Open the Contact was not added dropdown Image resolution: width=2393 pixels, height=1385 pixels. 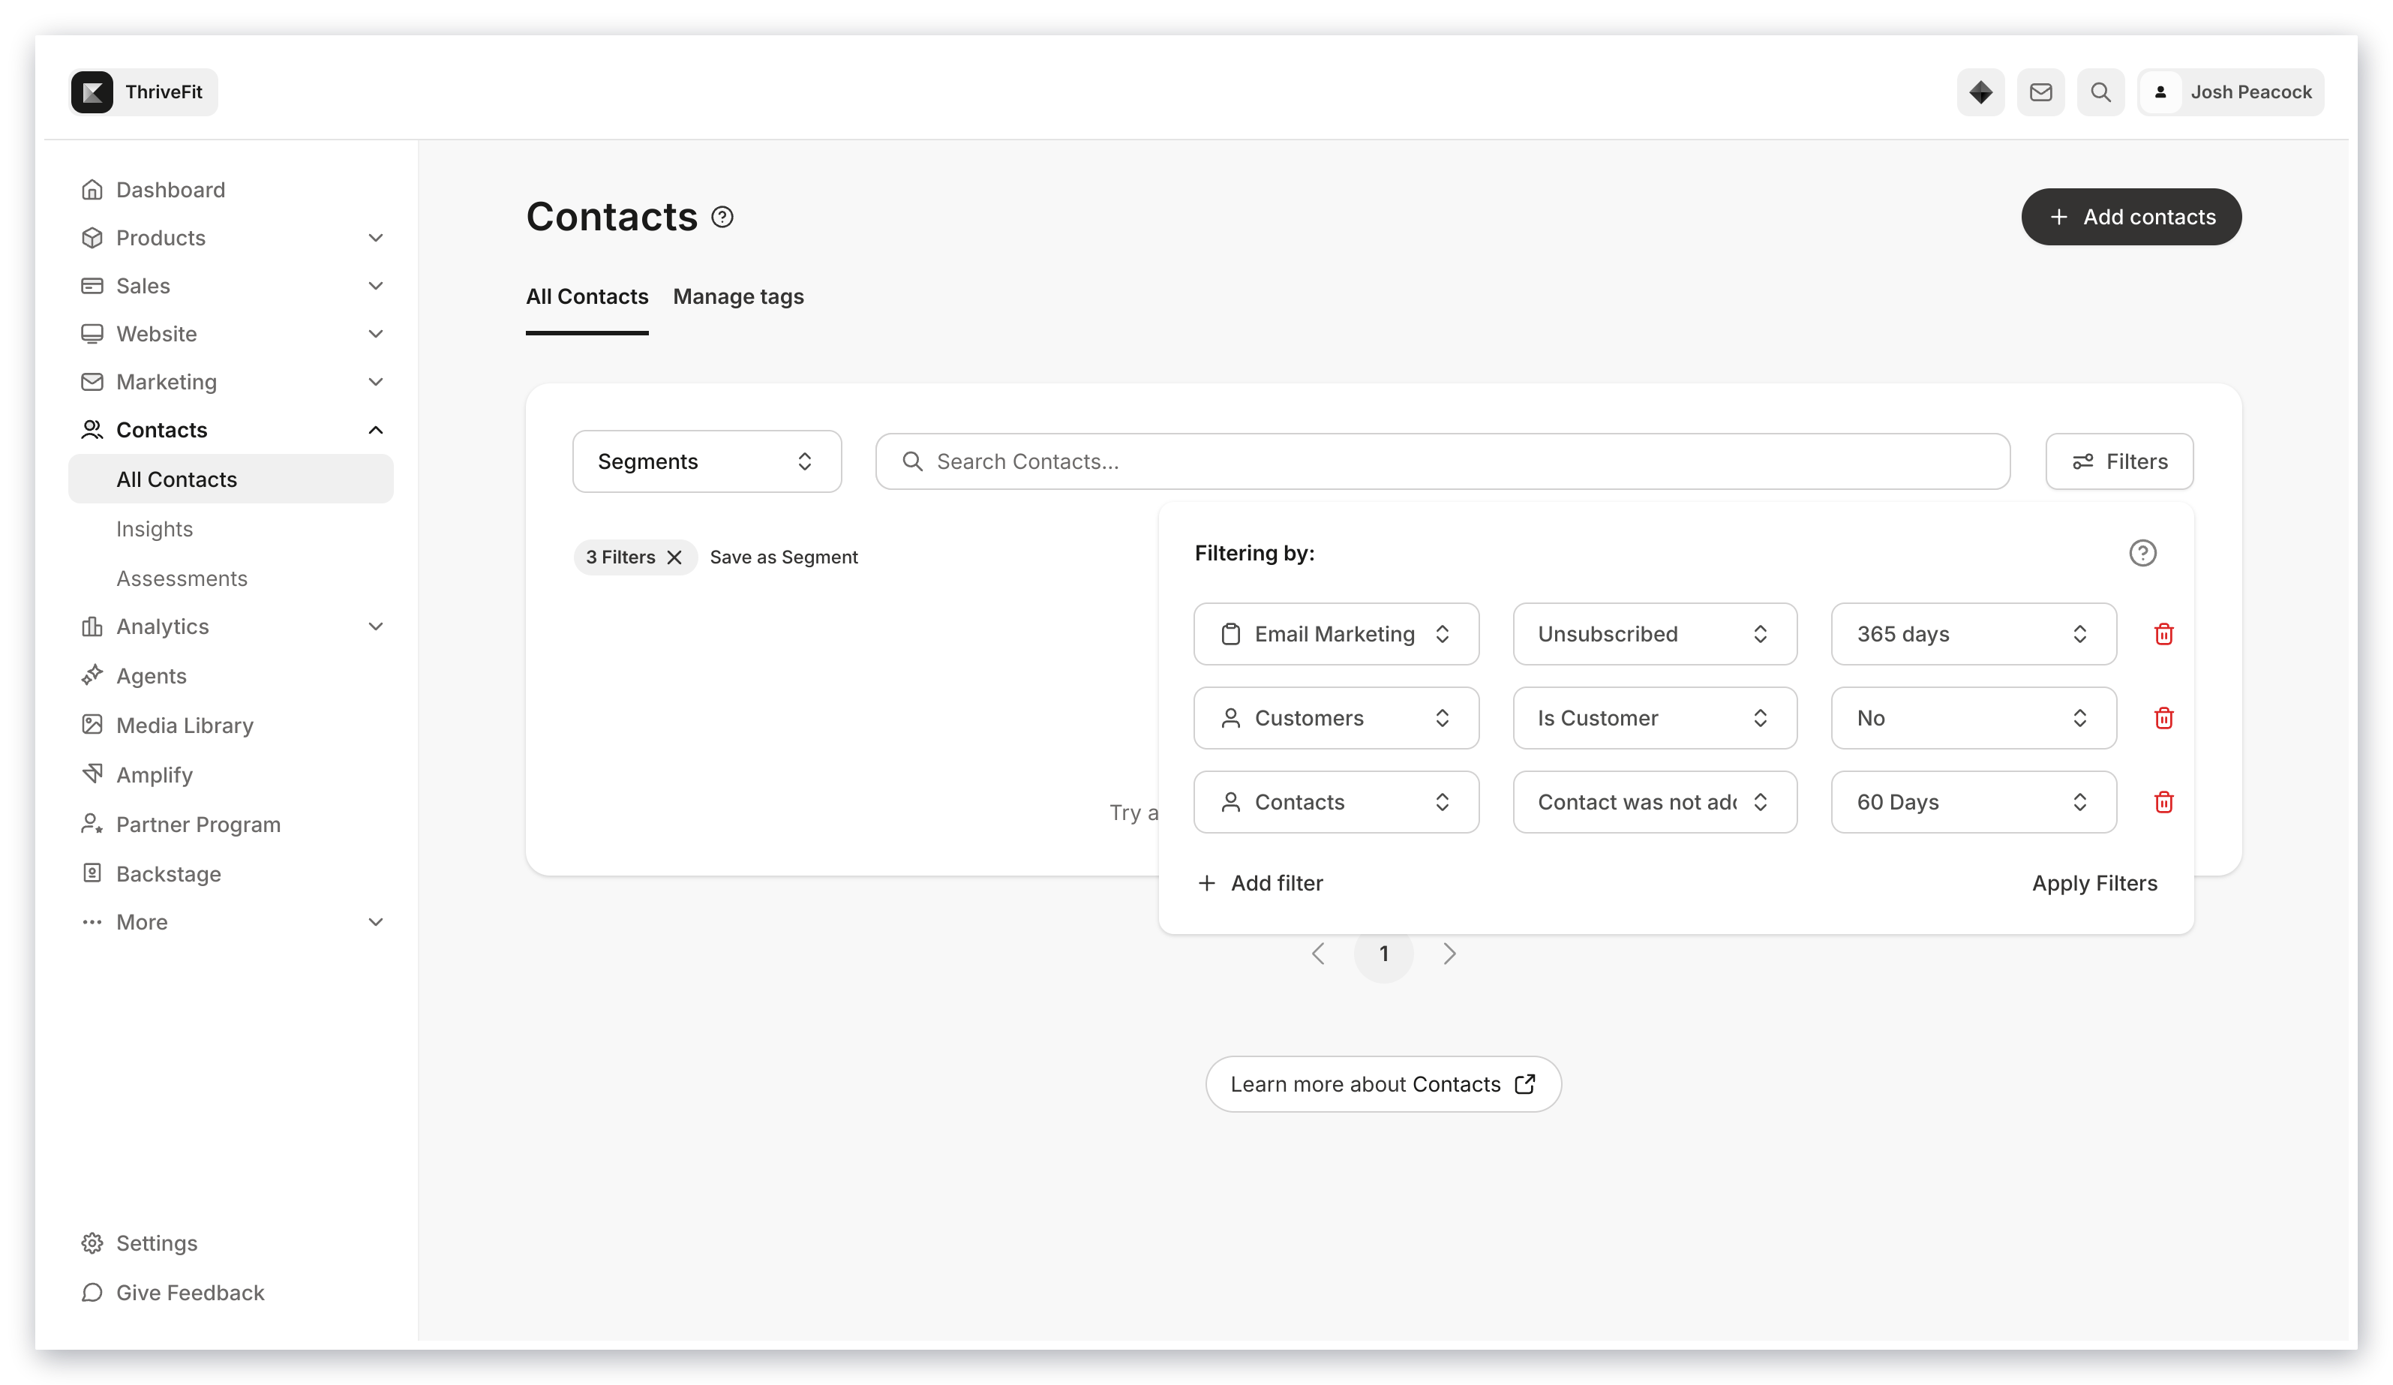[x=1654, y=802]
